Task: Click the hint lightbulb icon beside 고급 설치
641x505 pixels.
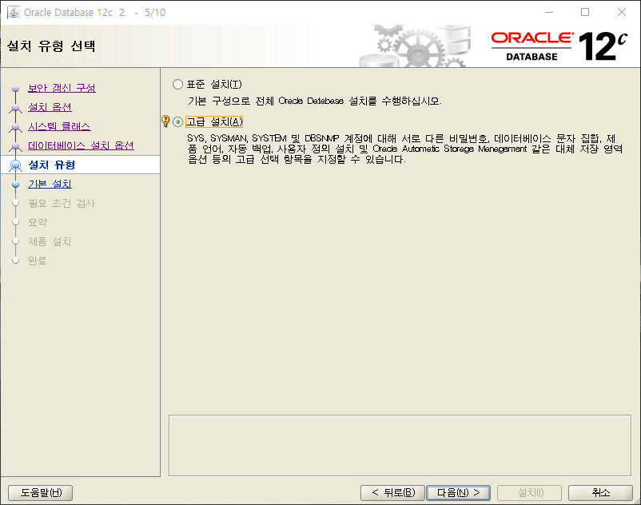Action: tap(165, 121)
